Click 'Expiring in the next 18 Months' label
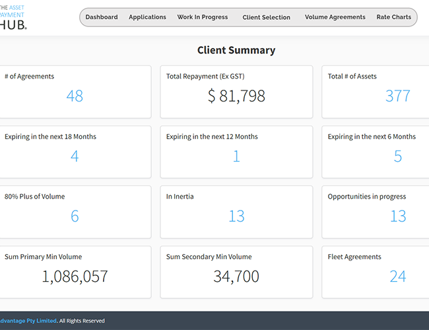 click(50, 137)
